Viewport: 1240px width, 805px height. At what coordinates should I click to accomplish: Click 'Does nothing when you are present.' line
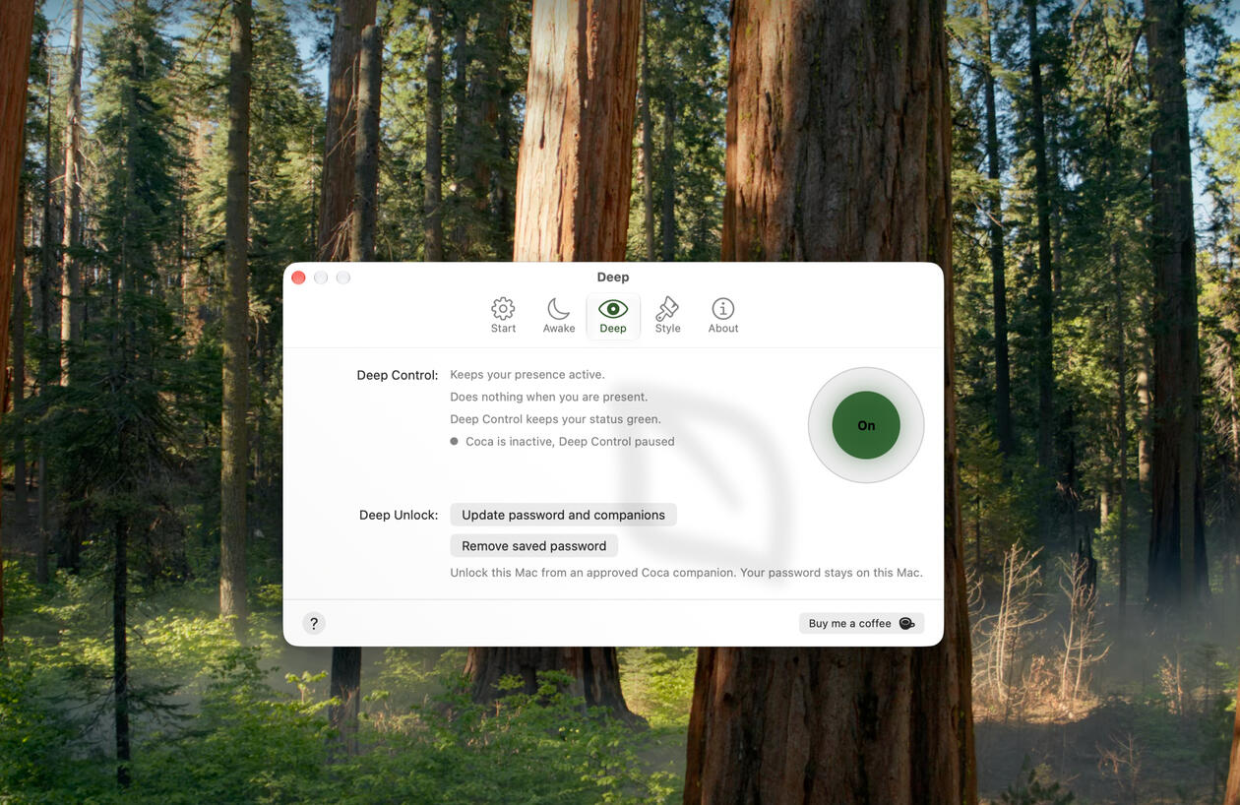(x=549, y=398)
